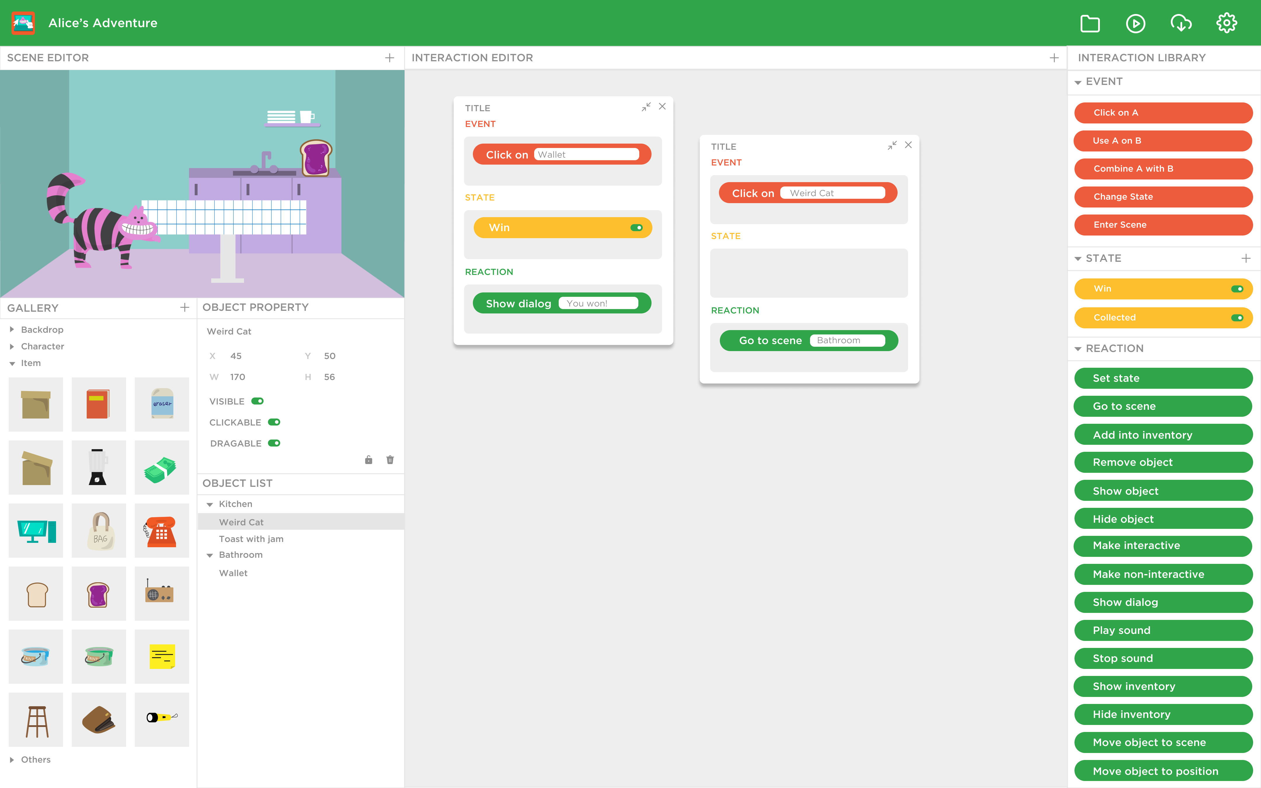This screenshot has width=1261, height=788.
Task: Add a new state with State plus
Action: click(1246, 259)
